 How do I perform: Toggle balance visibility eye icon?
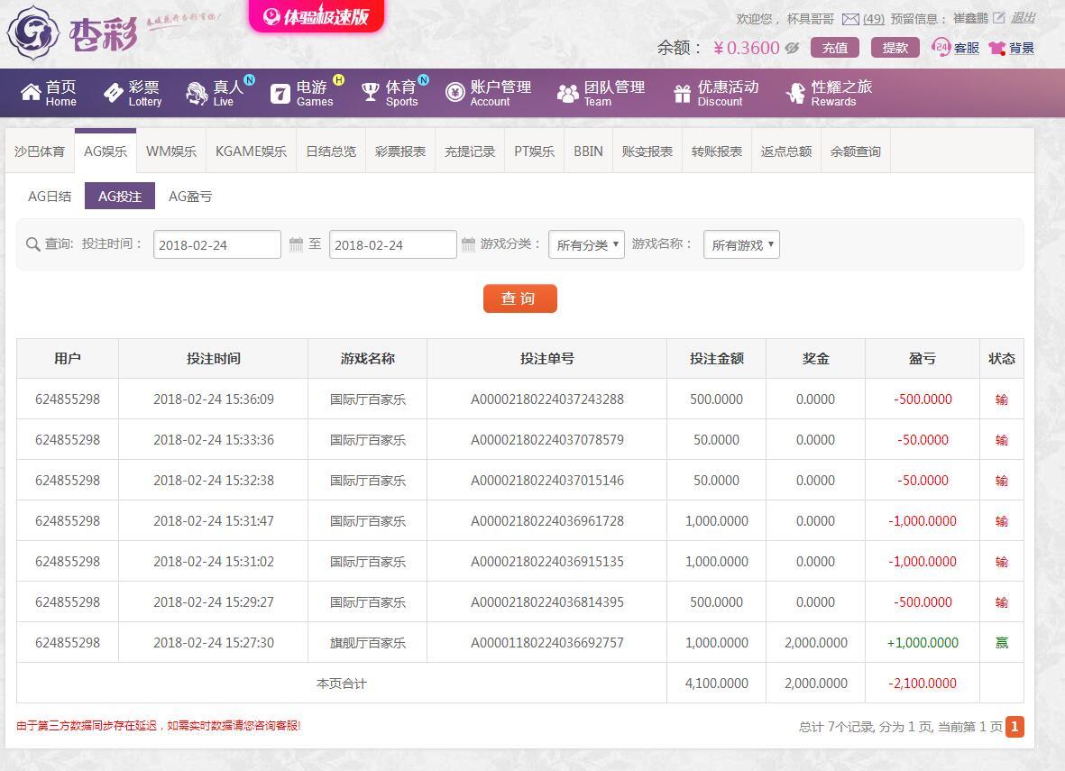pyautogui.click(x=792, y=48)
